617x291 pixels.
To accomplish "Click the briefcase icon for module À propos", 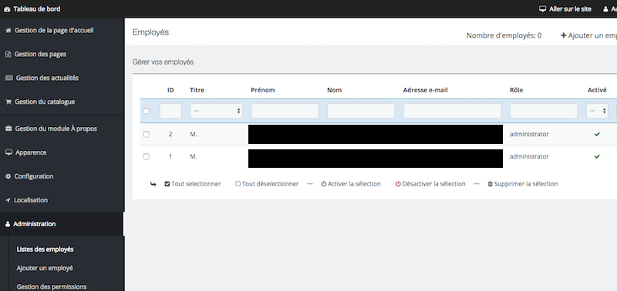I will click(x=8, y=129).
